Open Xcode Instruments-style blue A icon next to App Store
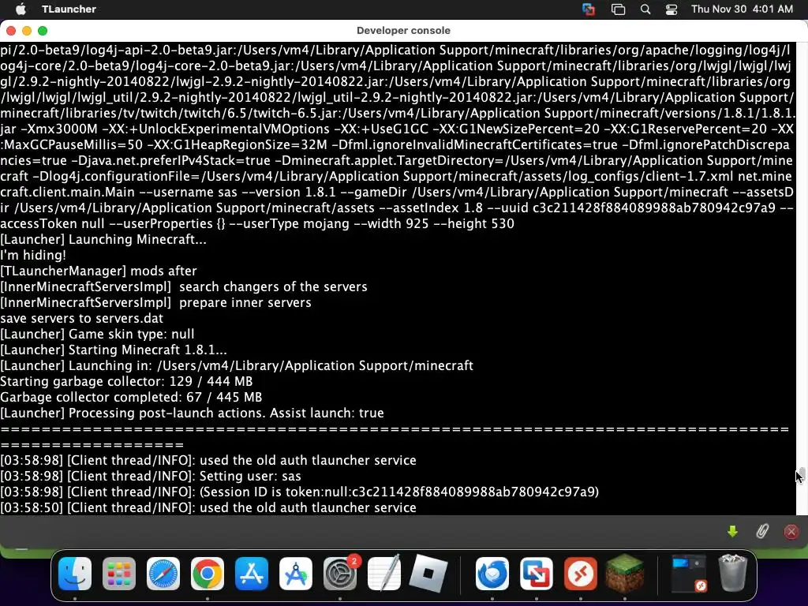 click(296, 574)
